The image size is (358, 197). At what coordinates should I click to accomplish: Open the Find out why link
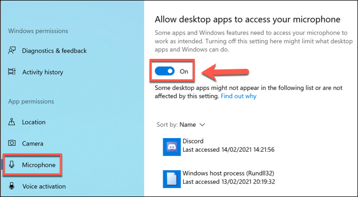(x=238, y=96)
